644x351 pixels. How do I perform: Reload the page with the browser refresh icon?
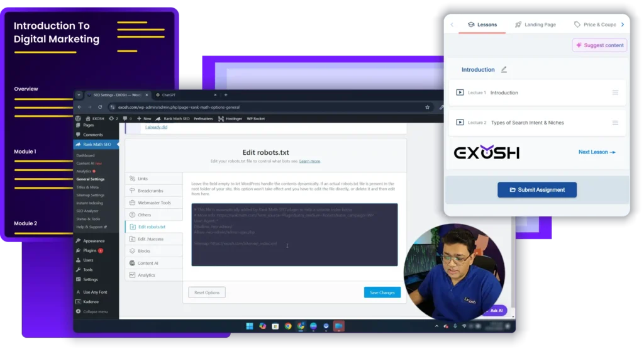100,108
